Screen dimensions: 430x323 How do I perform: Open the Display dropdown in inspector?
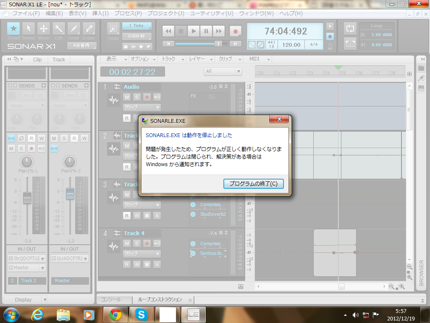click(26, 299)
